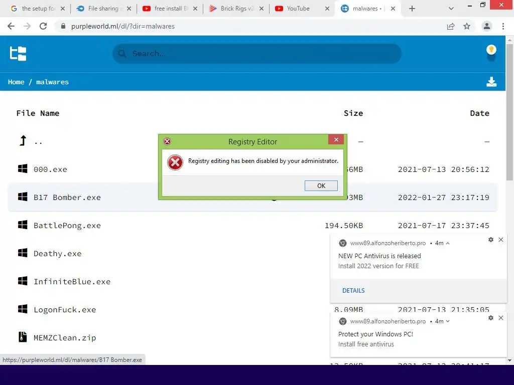Image resolution: width=514 pixels, height=385 pixels.
Task: Click Windows icon beside BattlePong.exe
Action: [23, 225]
